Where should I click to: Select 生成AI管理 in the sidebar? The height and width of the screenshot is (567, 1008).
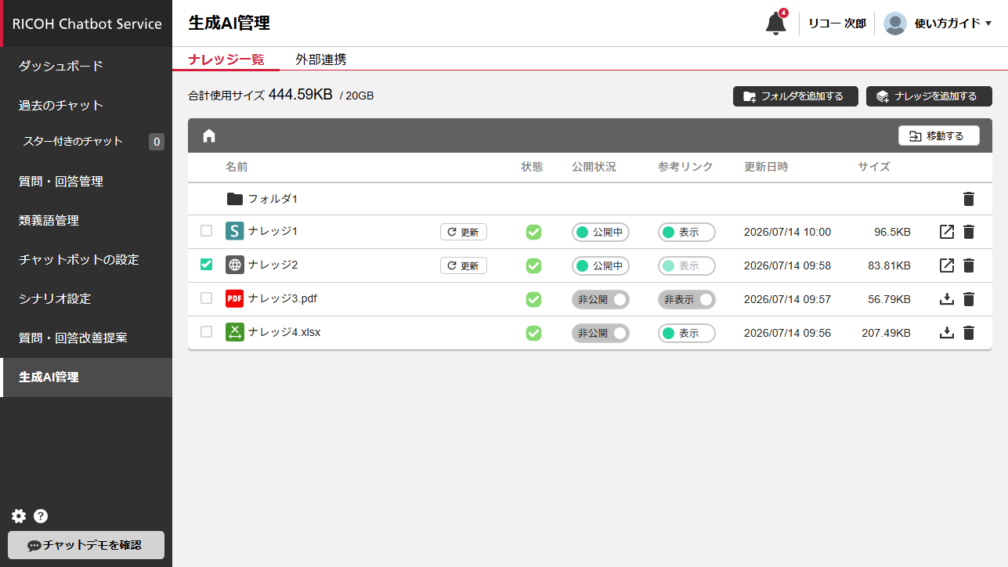pyautogui.click(x=86, y=377)
